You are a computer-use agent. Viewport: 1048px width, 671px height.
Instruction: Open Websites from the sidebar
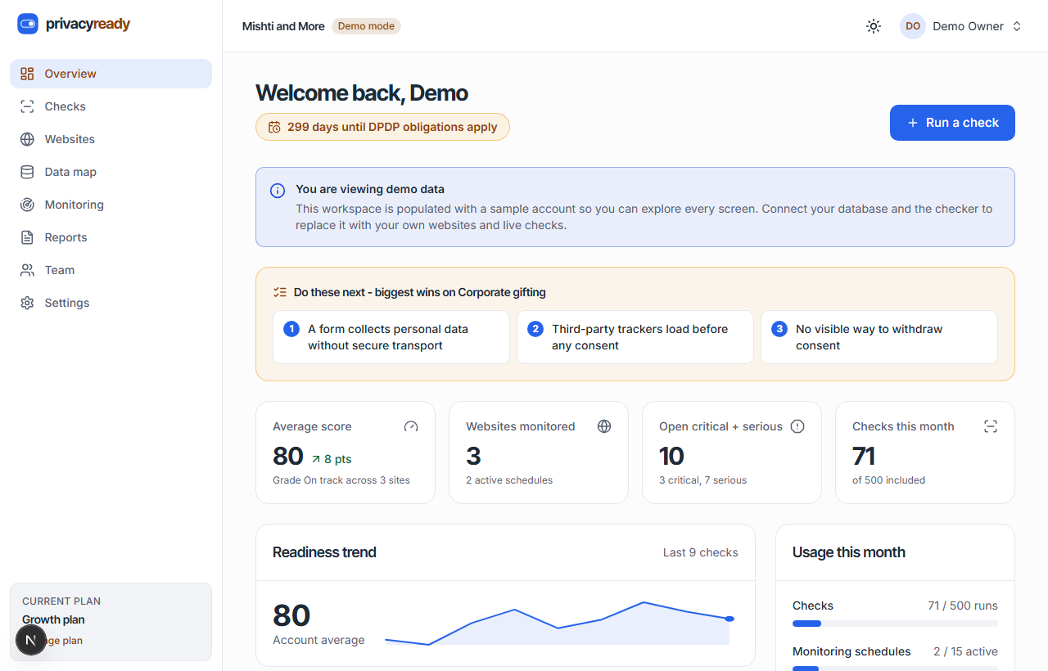click(x=111, y=139)
